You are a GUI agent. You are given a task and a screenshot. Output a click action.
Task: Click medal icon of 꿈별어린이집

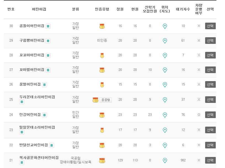pyautogui.click(x=102, y=85)
